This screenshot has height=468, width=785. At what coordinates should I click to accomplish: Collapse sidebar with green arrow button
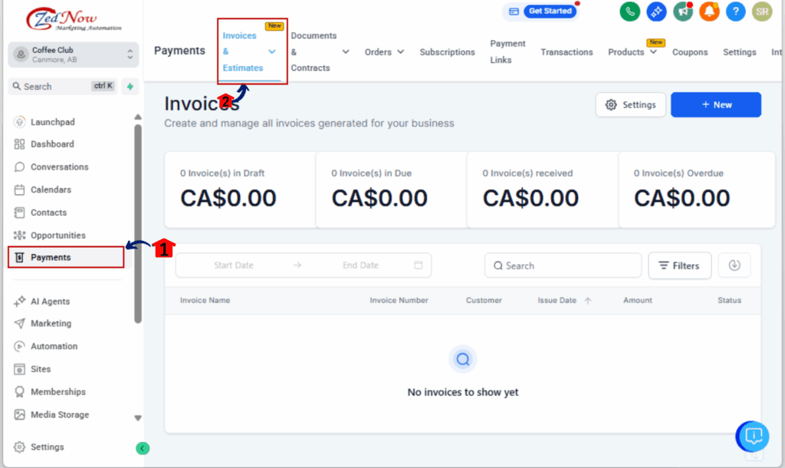(x=142, y=448)
